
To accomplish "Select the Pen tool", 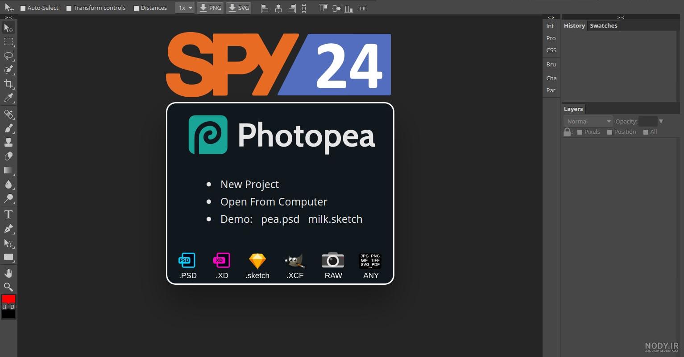I will click(x=8, y=229).
